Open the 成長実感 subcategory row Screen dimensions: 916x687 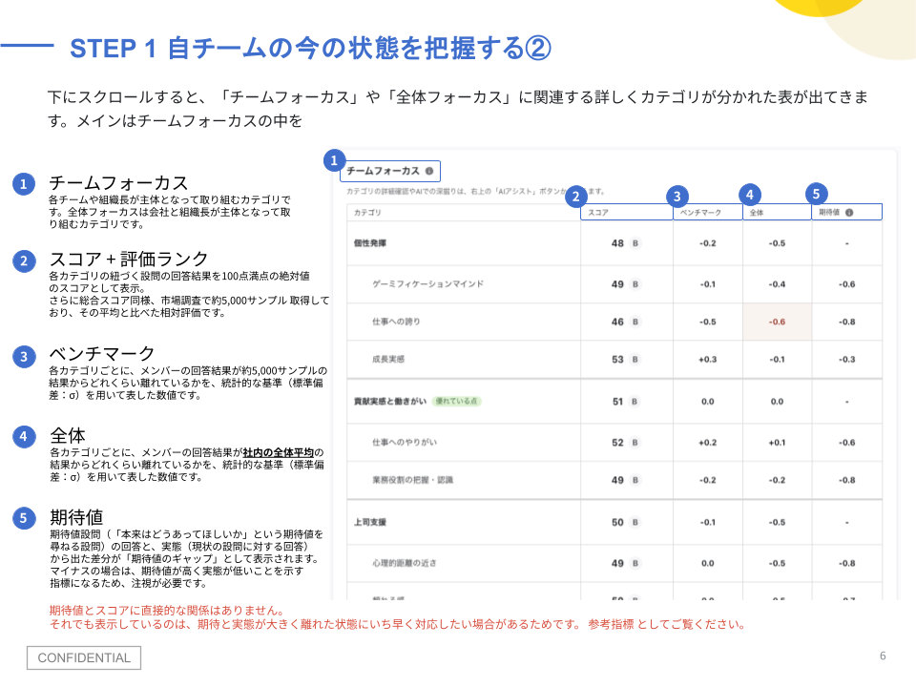[x=614, y=360]
